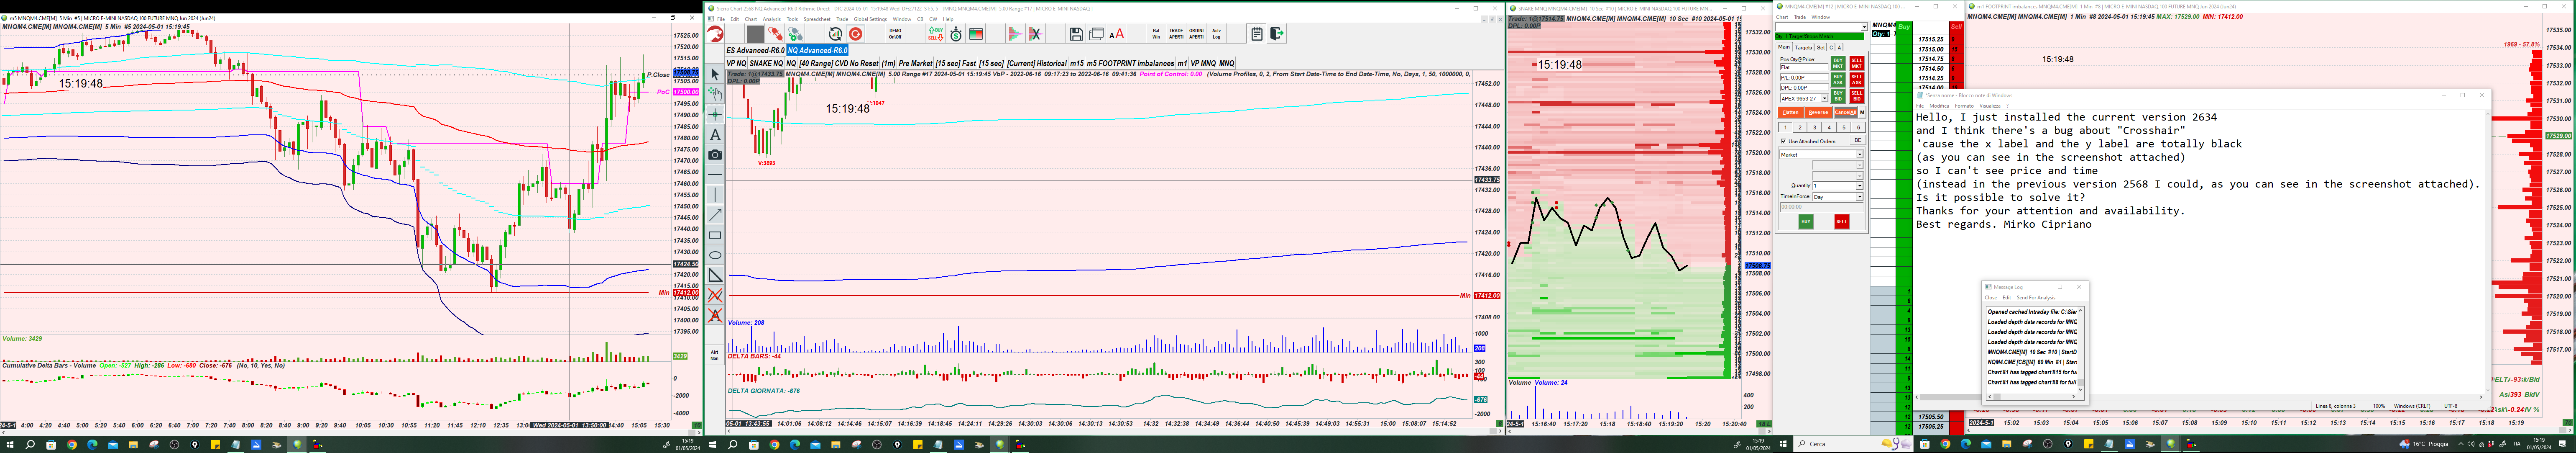The image size is (2576, 453).
Task: Click the Activity Log toolbar button
Action: (x=1216, y=34)
